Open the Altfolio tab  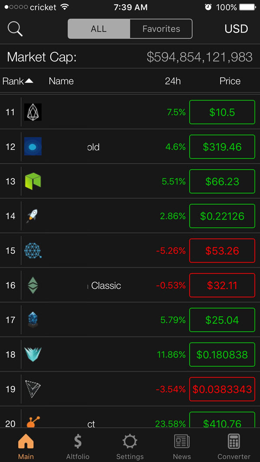(x=78, y=446)
